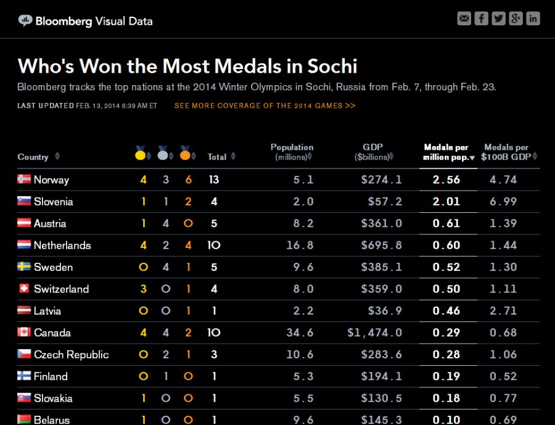555x425 pixels.
Task: Share on Google Plus icon
Action: (516, 19)
